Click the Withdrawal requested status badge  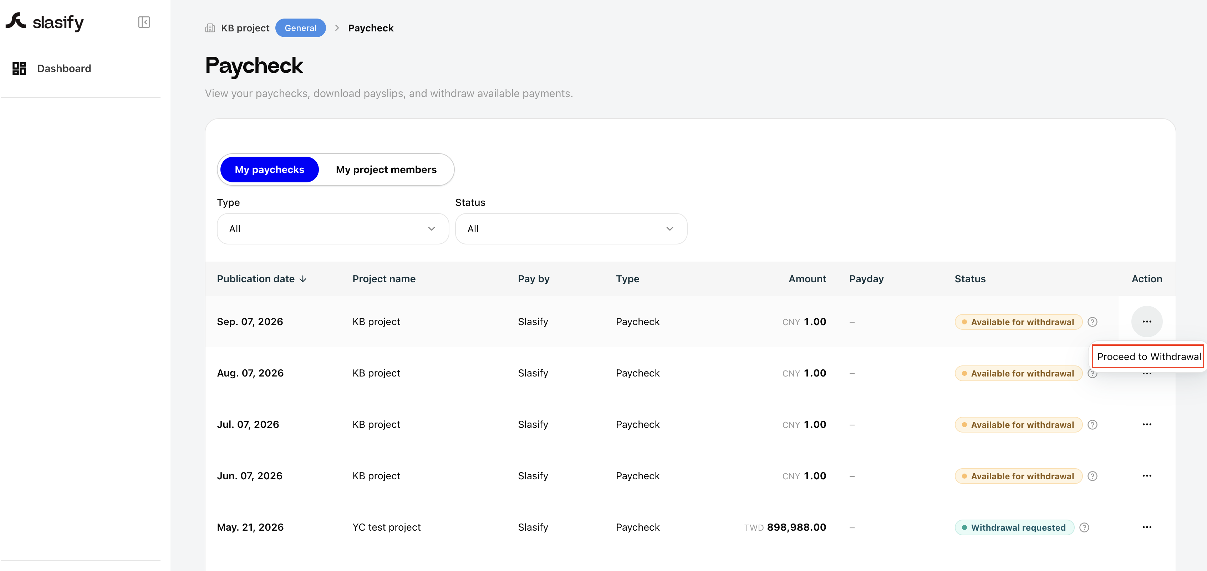click(x=1014, y=527)
